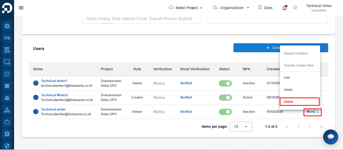The image size is (343, 150).
Task: Select Edit in the More menu
Action: [287, 78]
